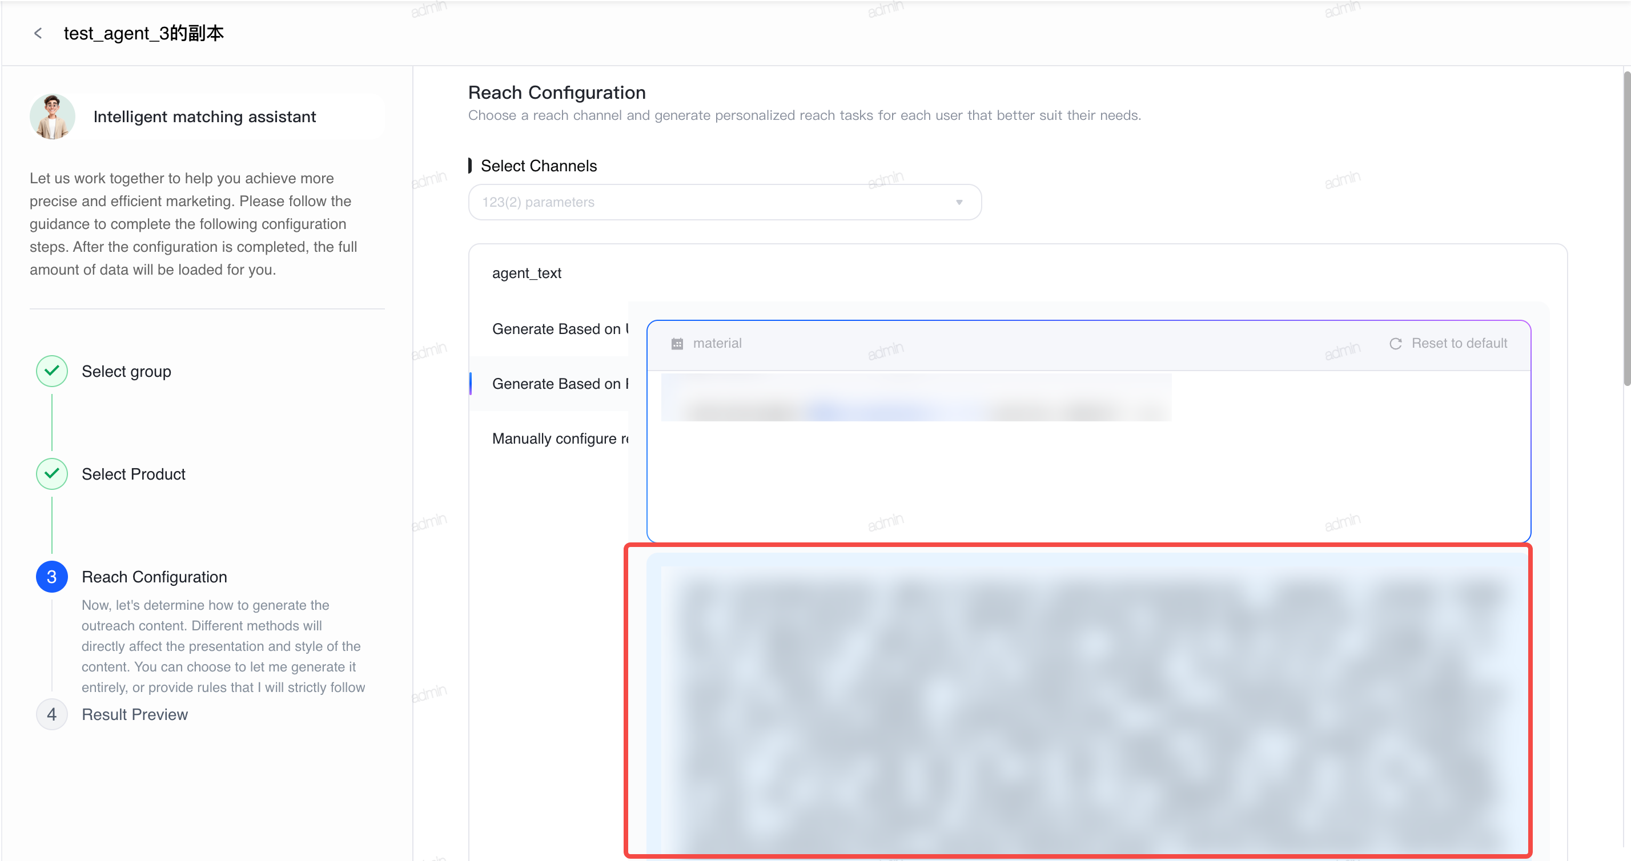Click the Reach Configuration step label
The width and height of the screenshot is (1631, 861).
155,577
